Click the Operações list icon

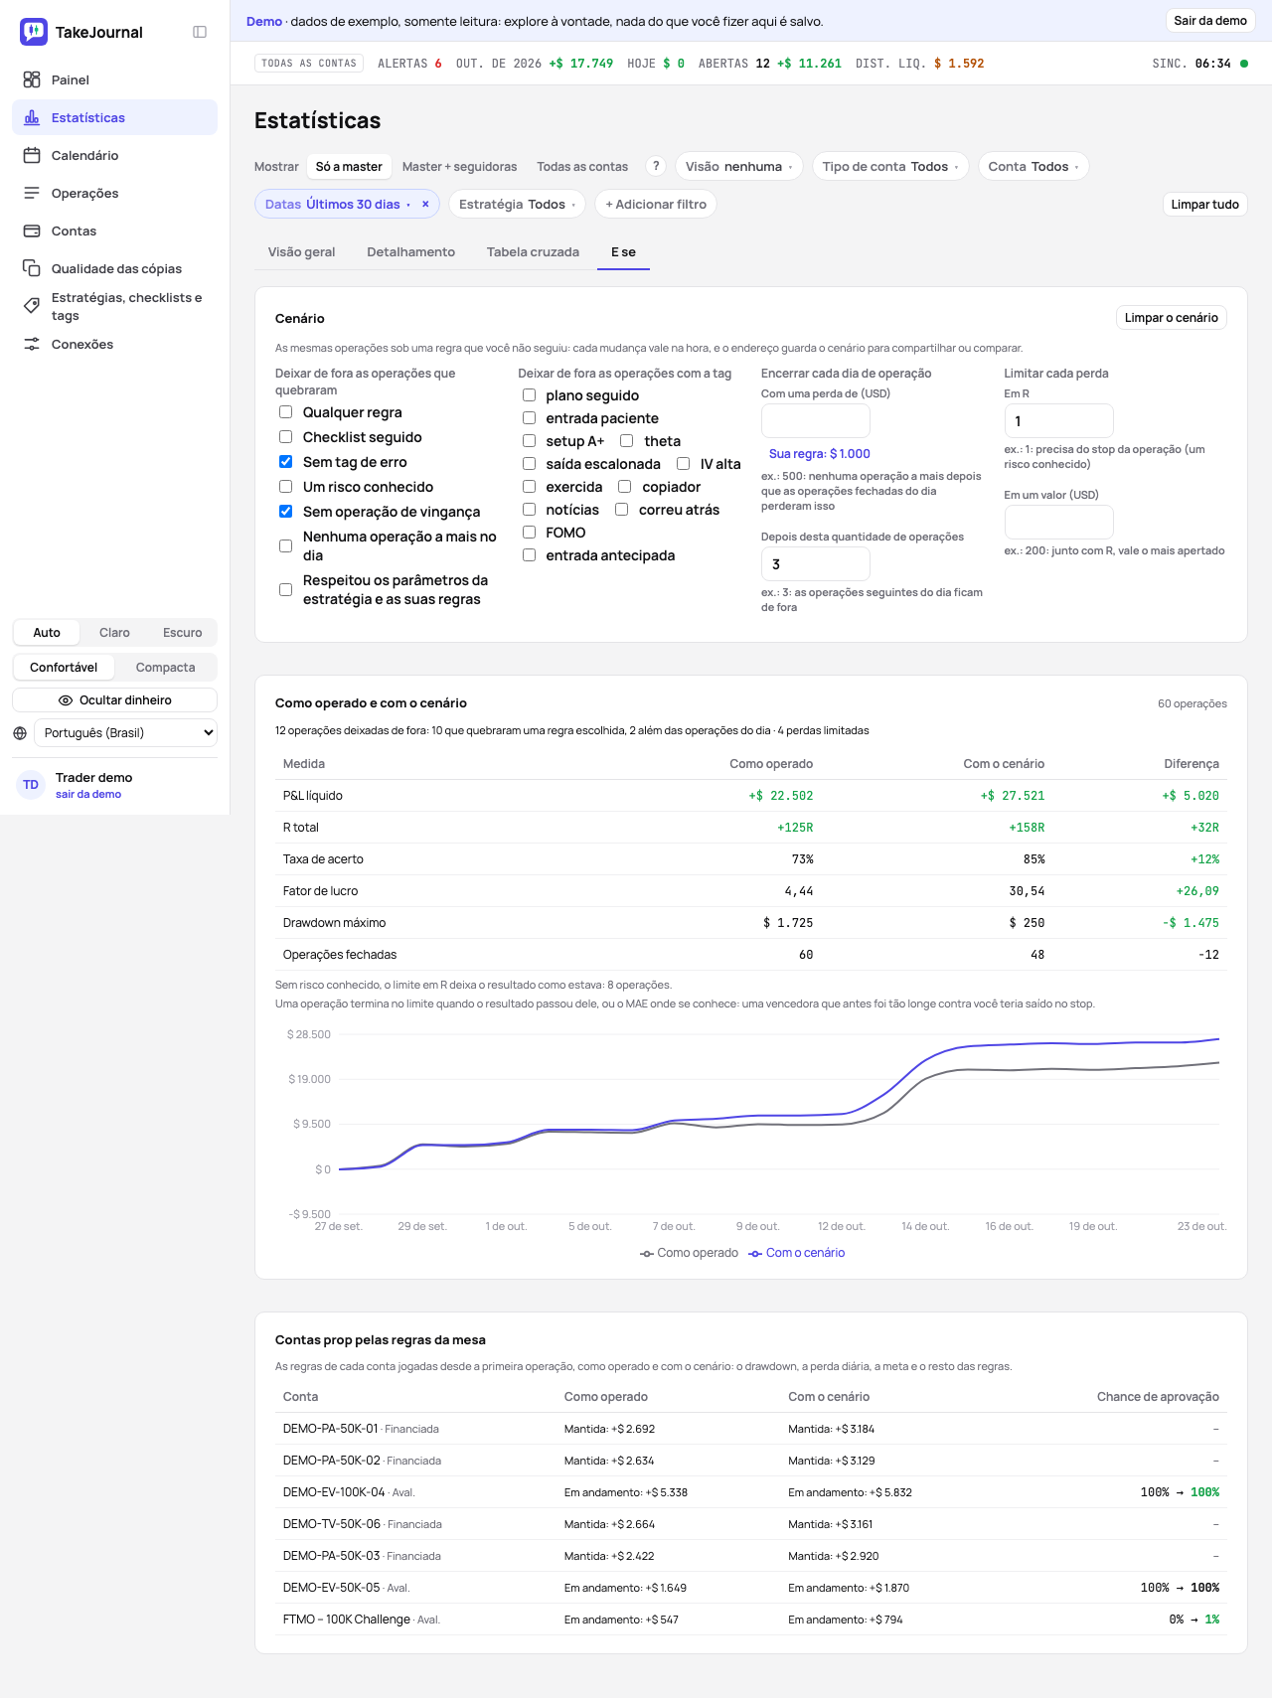32,193
